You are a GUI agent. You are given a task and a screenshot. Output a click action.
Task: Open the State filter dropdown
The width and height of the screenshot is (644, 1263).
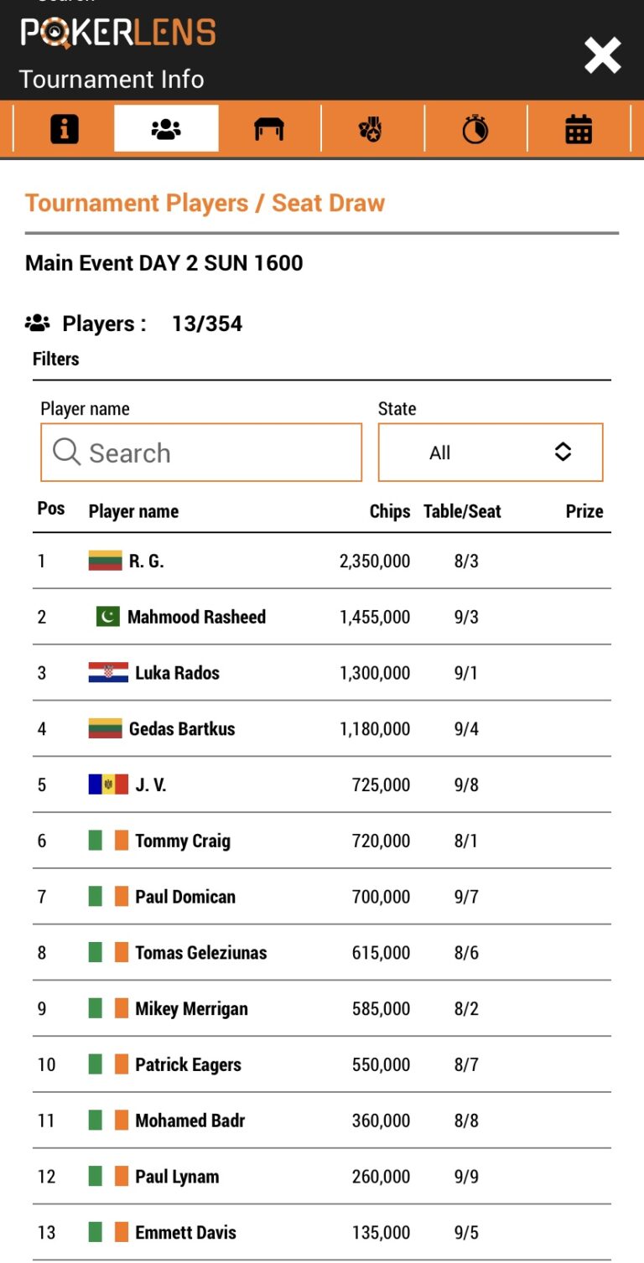[491, 452]
